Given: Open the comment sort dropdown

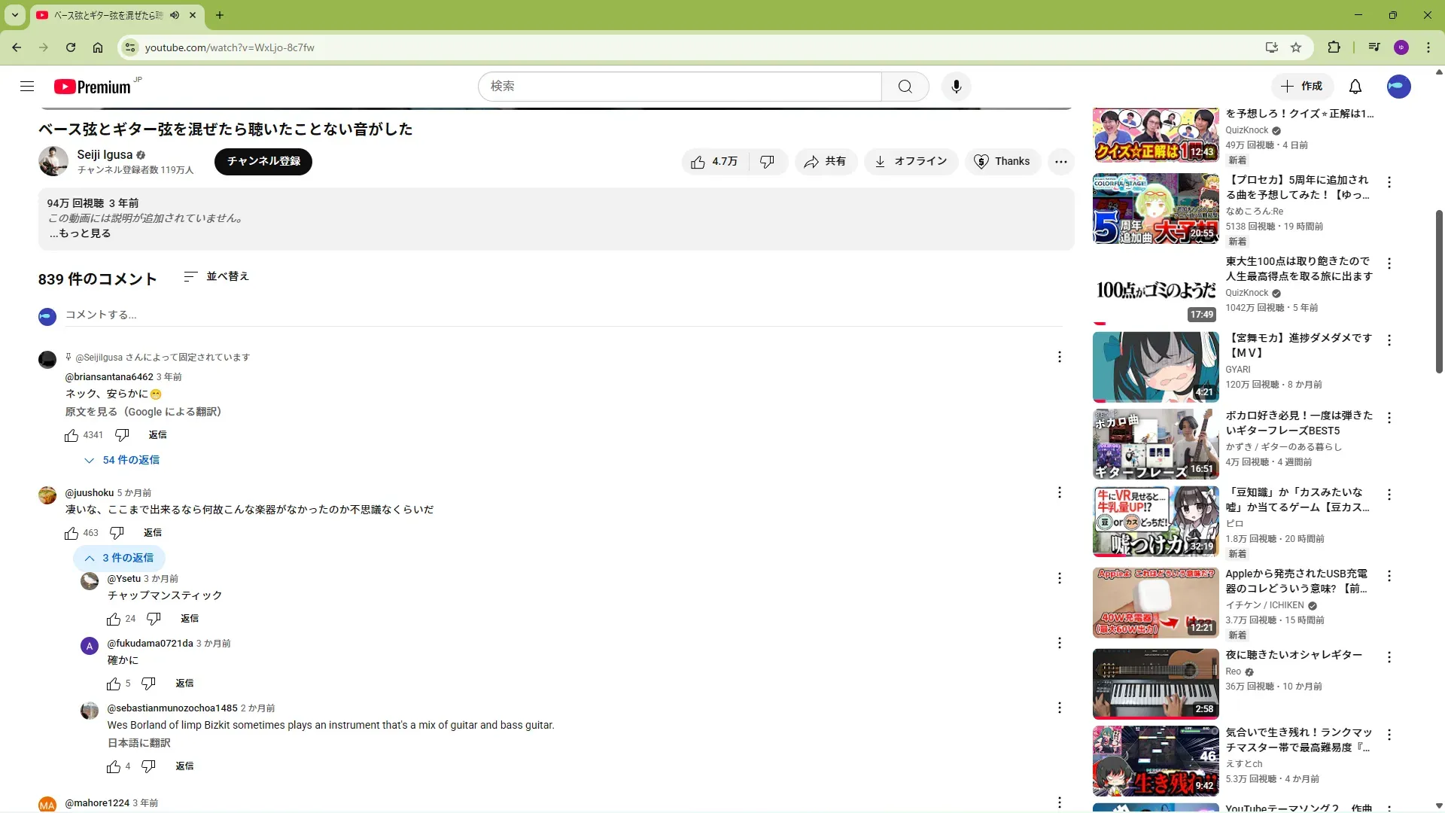Looking at the screenshot, I should [216, 277].
